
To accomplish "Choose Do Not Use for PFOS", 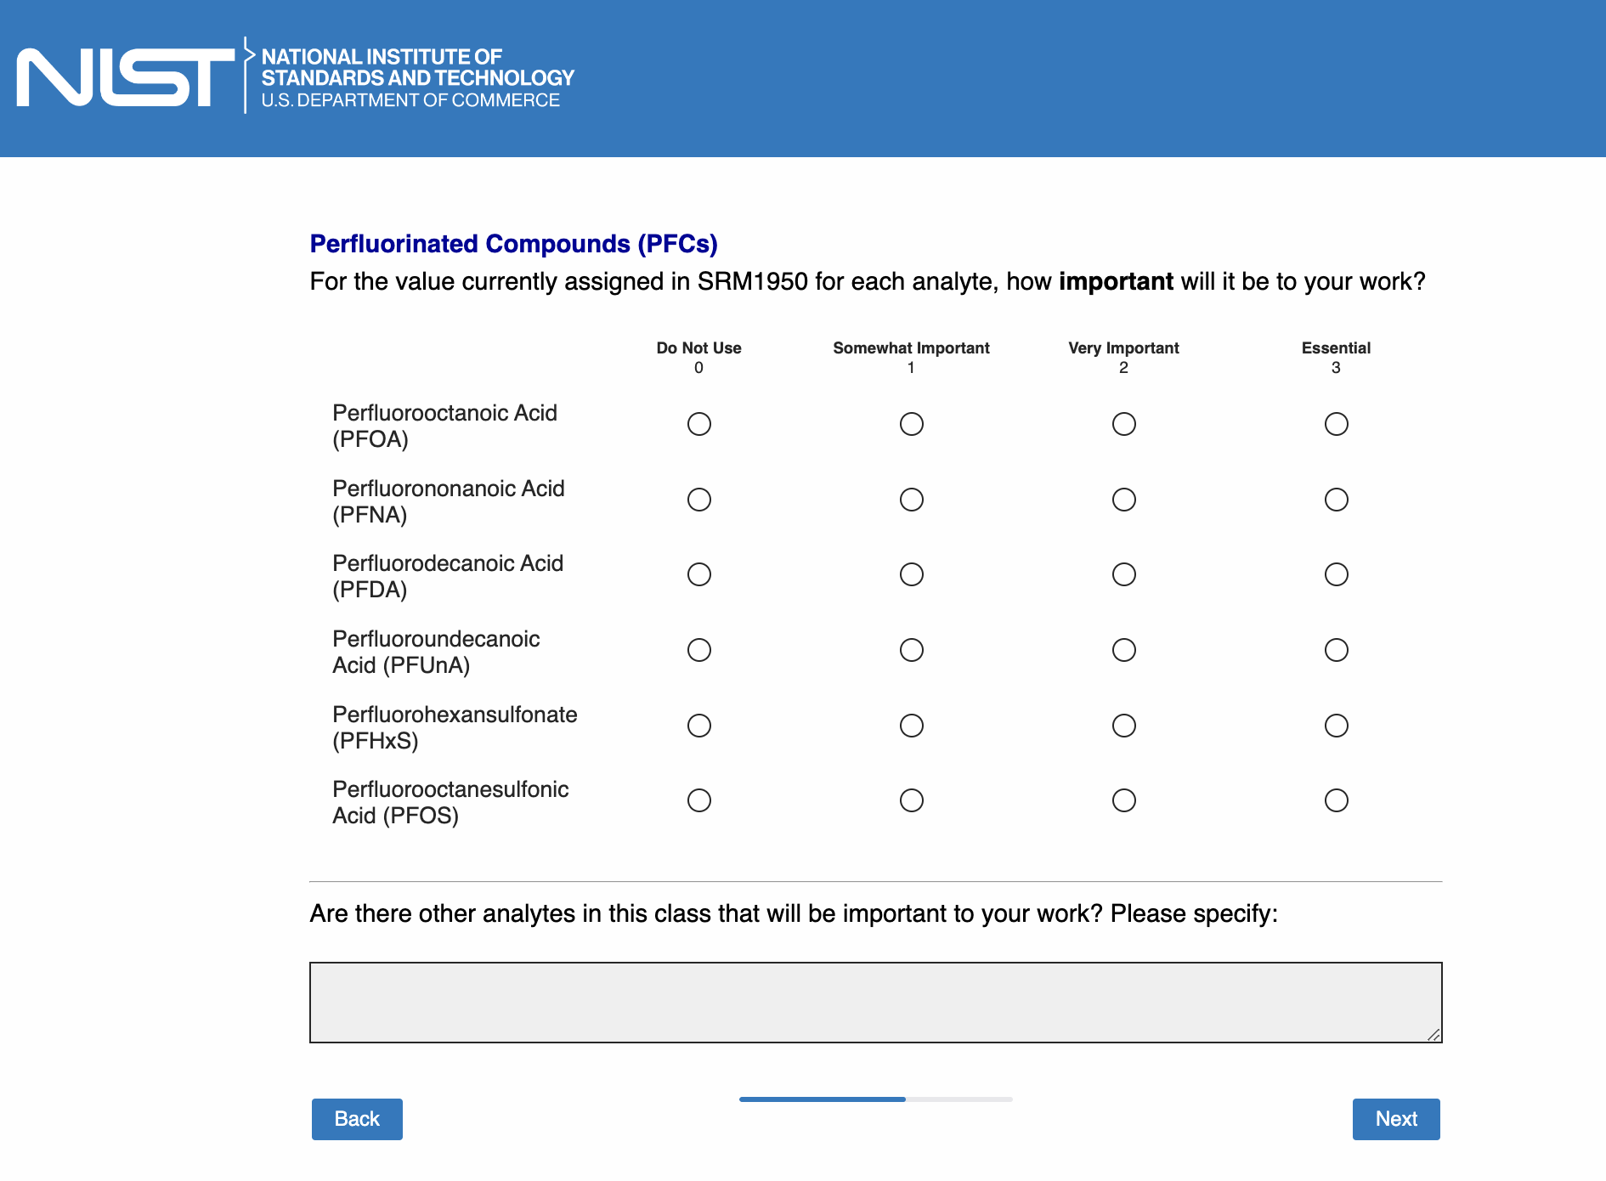I will pos(699,800).
